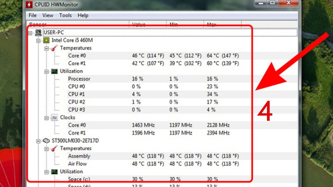Click the Max column header
The image size is (333, 187).
coord(222,25)
